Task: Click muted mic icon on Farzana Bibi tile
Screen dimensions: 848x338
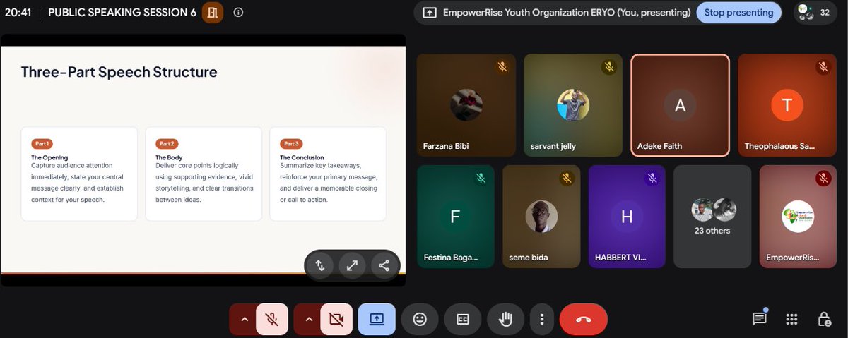Action: pyautogui.click(x=502, y=67)
